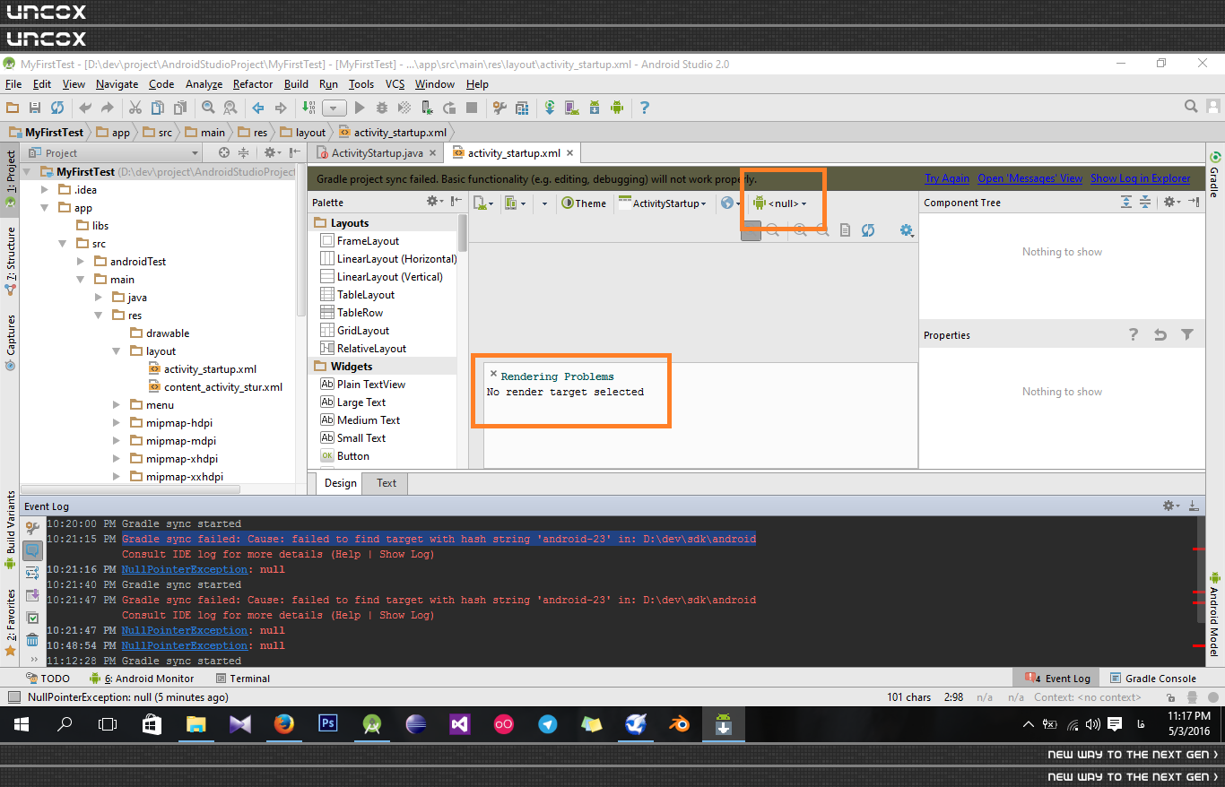The height and width of the screenshot is (787, 1225).
Task: Click the Mark all as read checkbox icon
Action: tap(32, 618)
